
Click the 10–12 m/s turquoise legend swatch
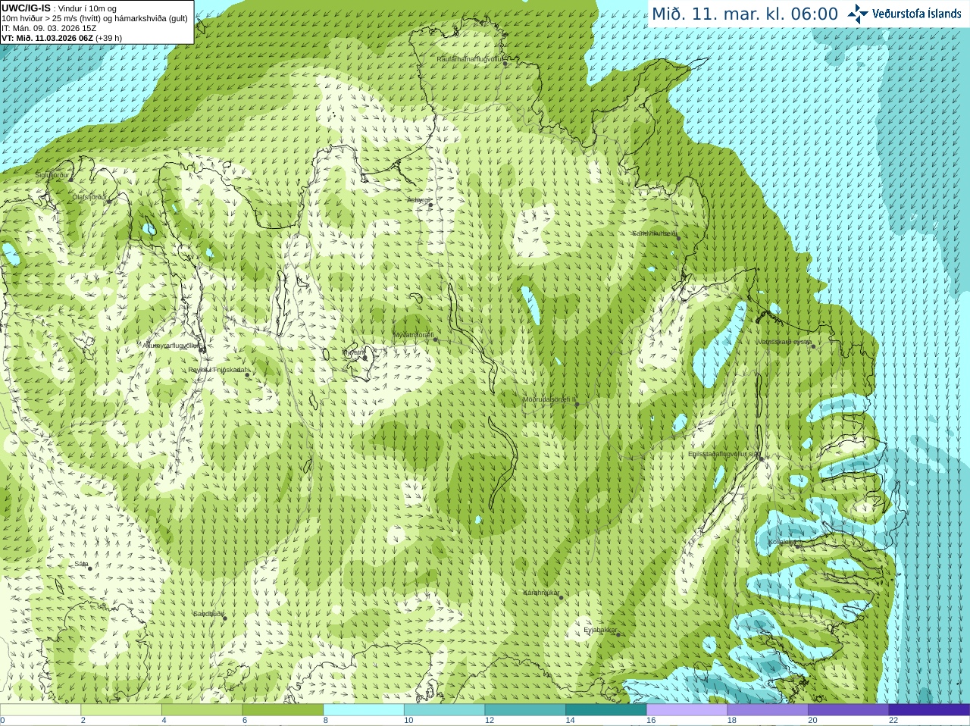[x=444, y=710]
